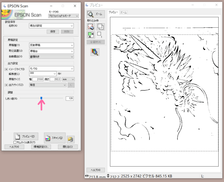The height and width of the screenshot is (182, 224).
Task: Click the threshold value field showing 128
Action: click(x=69, y=99)
